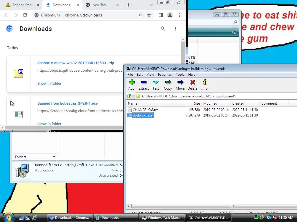Open a new tab with the plus button
Viewport: 297px width, 222px height.
coord(128,5)
